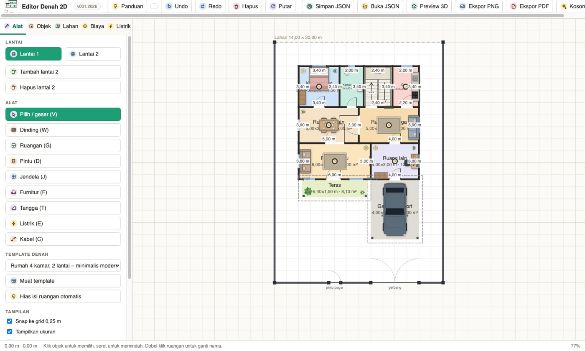
Task: Undo the last action
Action: [x=176, y=6]
